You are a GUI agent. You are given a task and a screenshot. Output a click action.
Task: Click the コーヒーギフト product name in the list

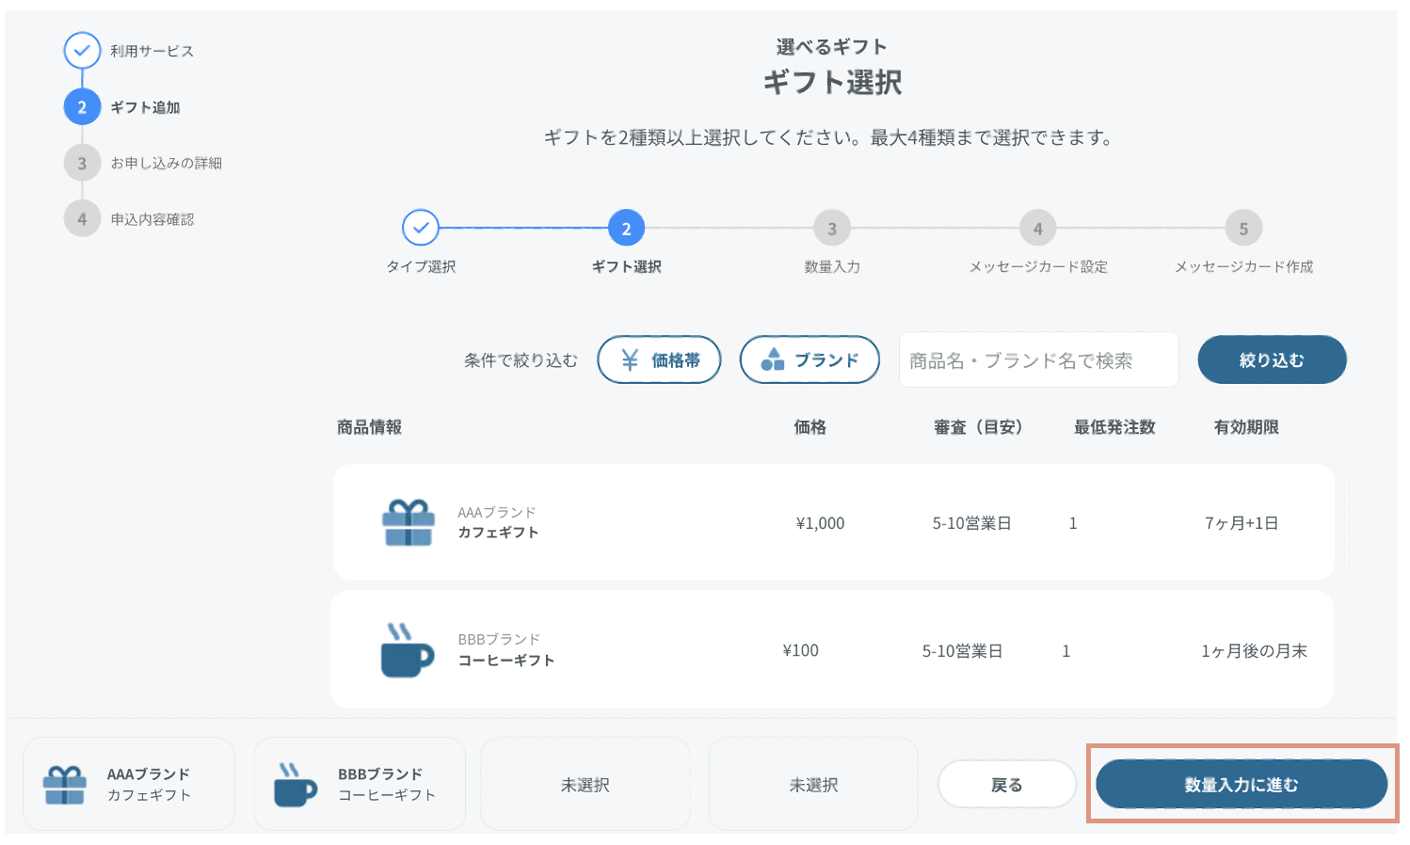[505, 661]
